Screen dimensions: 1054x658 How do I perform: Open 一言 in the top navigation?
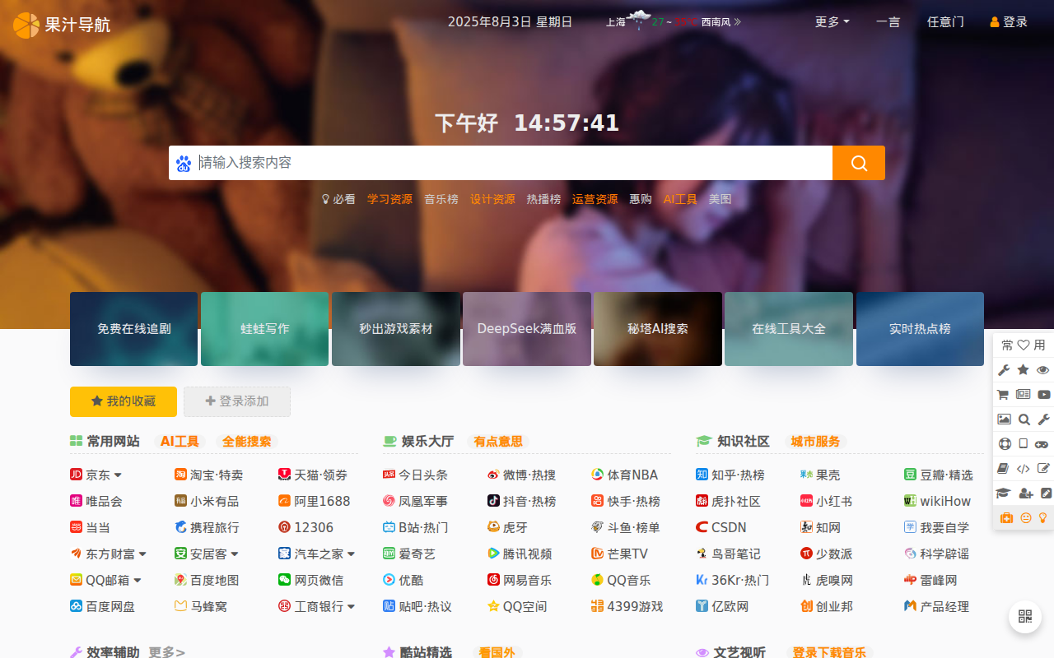888,22
